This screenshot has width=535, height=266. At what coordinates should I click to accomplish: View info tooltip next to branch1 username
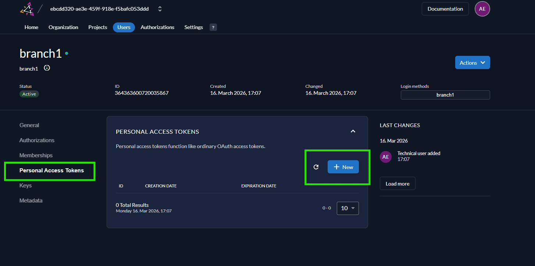coord(46,68)
